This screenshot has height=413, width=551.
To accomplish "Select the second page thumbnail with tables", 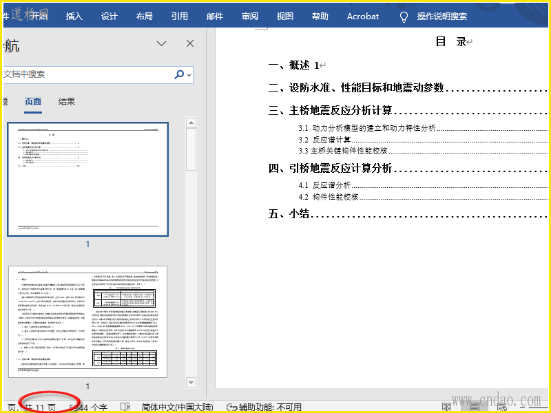I will pos(88,321).
